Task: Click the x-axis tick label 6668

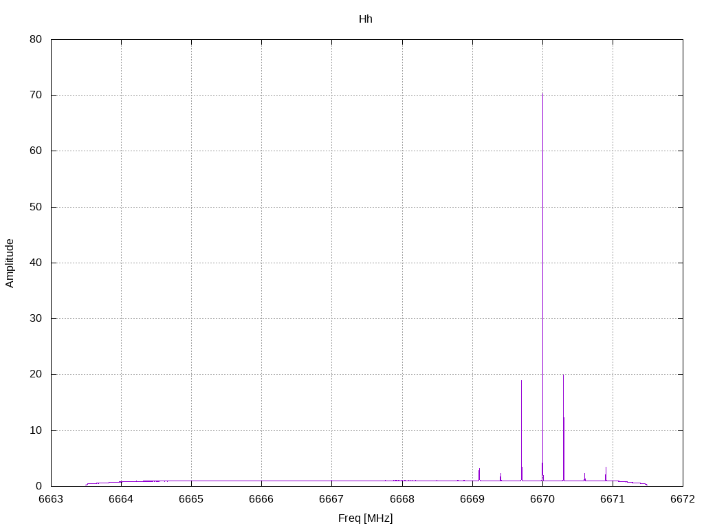Action: (x=401, y=499)
